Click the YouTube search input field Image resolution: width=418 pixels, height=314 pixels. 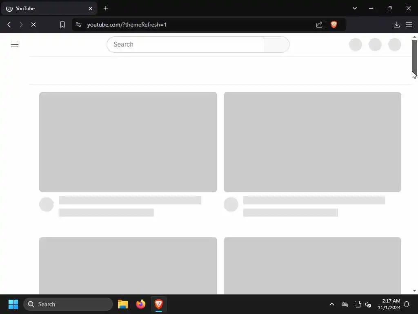click(185, 44)
